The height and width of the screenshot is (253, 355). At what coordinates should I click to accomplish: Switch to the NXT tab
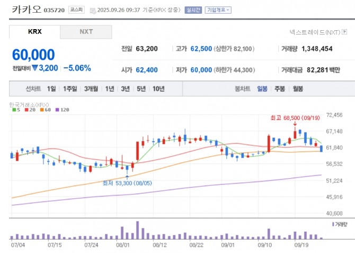(86, 32)
